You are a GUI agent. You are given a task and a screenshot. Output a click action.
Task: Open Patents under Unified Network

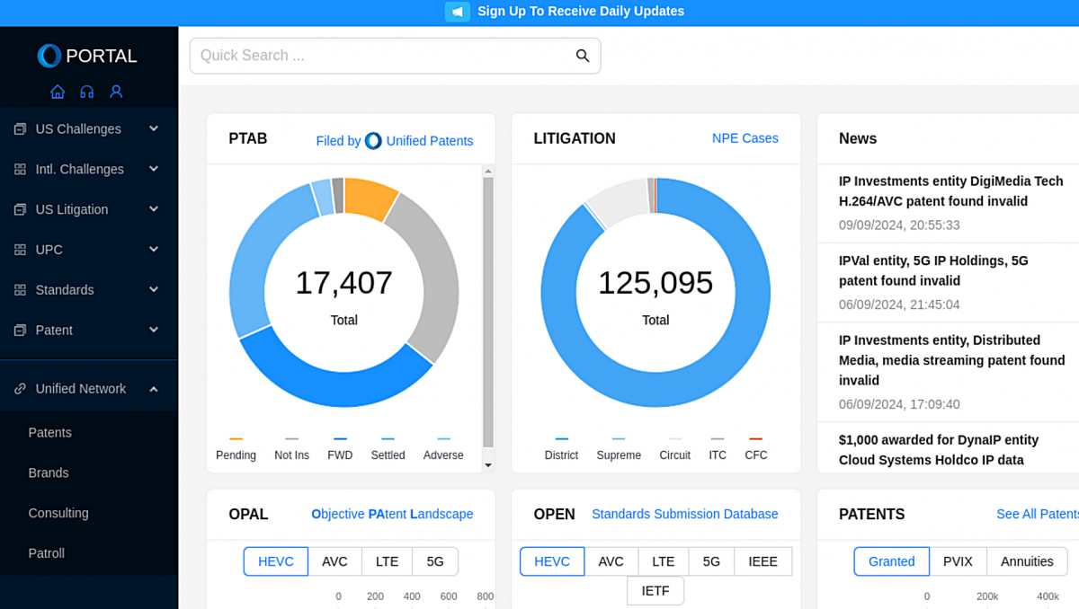click(50, 433)
